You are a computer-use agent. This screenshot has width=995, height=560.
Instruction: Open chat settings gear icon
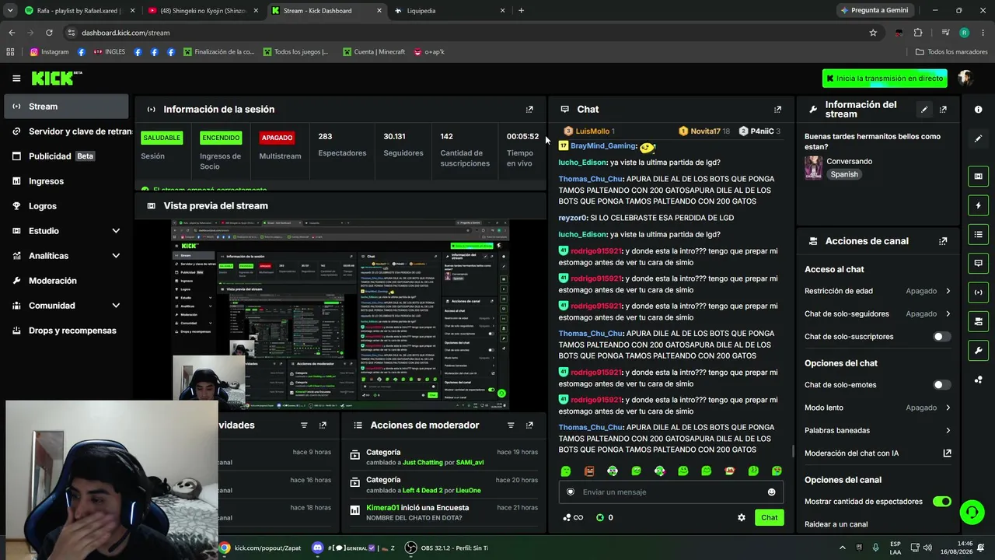[x=742, y=517]
